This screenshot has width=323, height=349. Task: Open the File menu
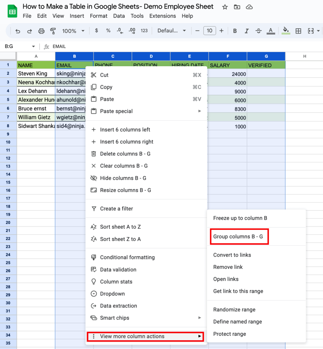27,16
